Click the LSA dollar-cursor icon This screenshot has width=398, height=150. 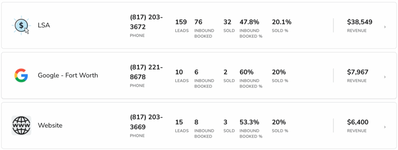click(x=21, y=25)
